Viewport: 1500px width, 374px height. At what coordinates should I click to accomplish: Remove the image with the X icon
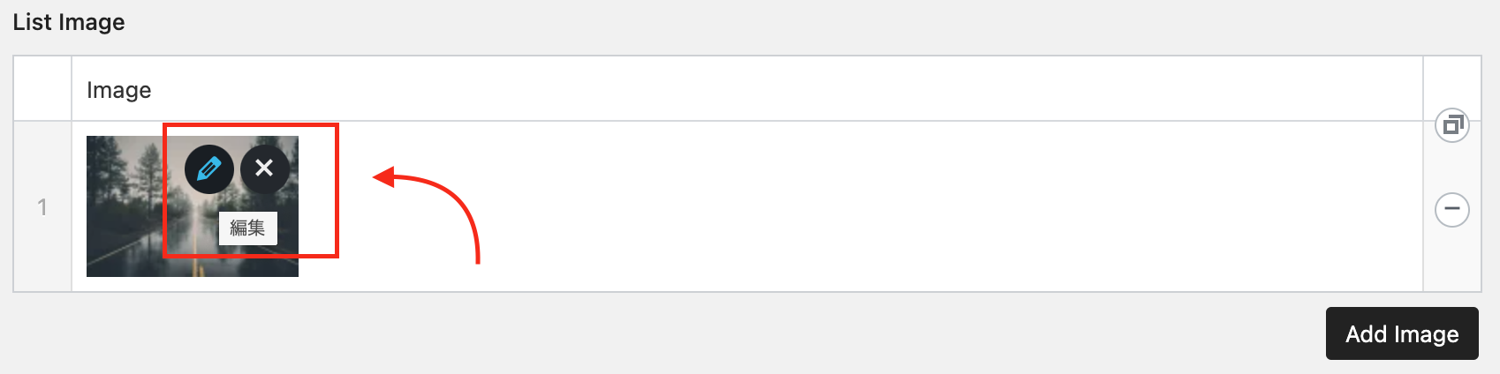coord(264,168)
